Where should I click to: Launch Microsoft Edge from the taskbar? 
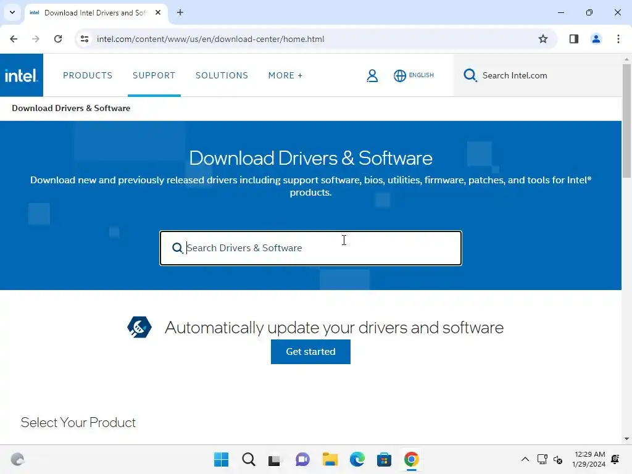tap(357, 459)
